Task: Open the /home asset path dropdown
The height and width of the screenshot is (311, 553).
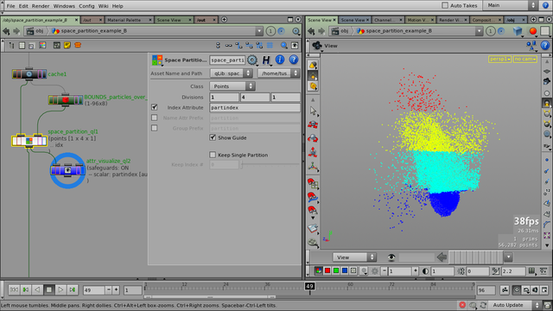Action: [278, 73]
